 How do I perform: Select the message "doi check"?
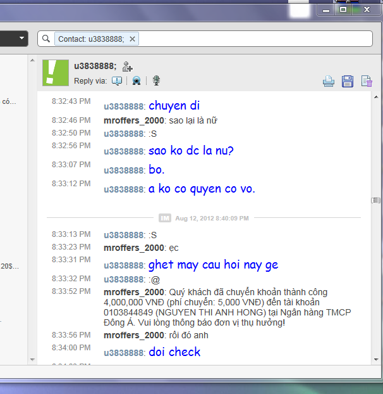coord(174,352)
